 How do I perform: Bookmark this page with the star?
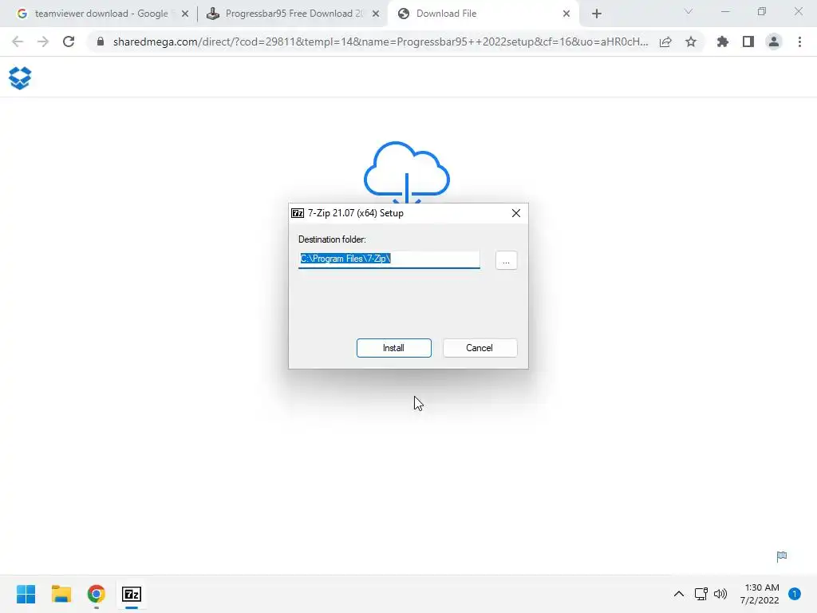[x=691, y=42]
